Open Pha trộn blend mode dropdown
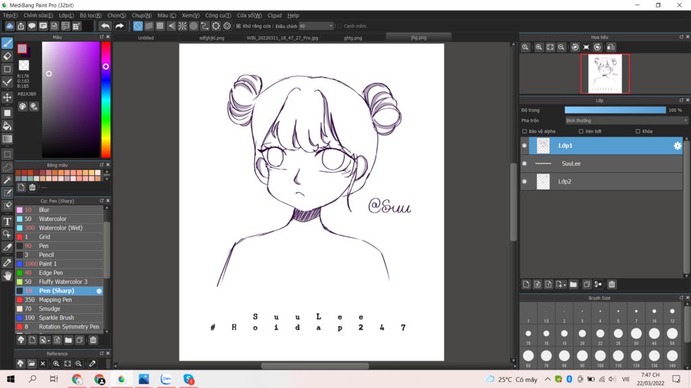The width and height of the screenshot is (691, 388). click(626, 121)
